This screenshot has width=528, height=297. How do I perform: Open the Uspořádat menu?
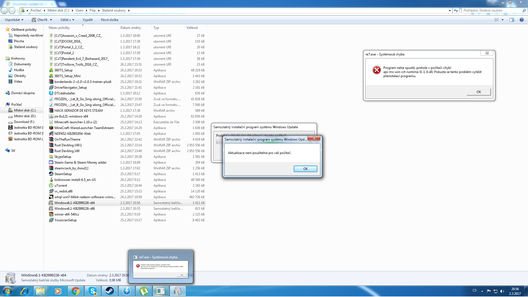click(x=14, y=20)
